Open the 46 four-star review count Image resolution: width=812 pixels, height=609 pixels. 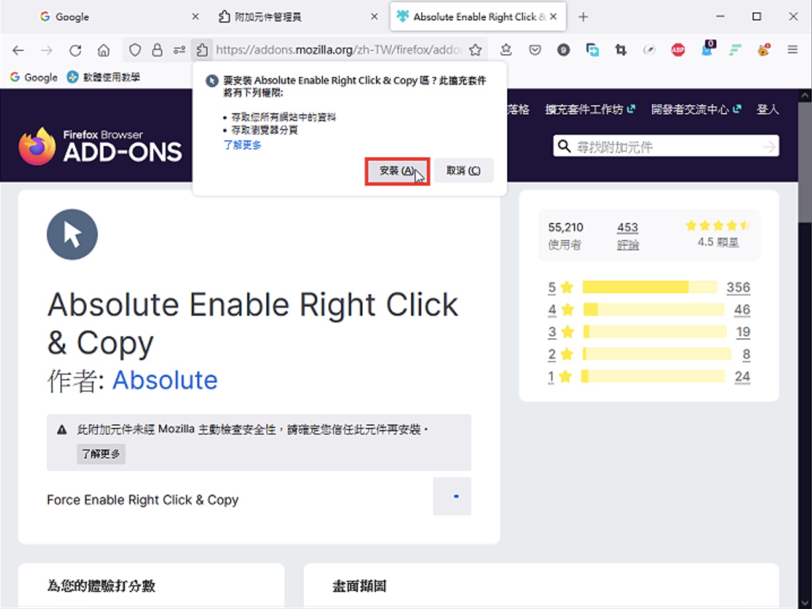coord(742,310)
